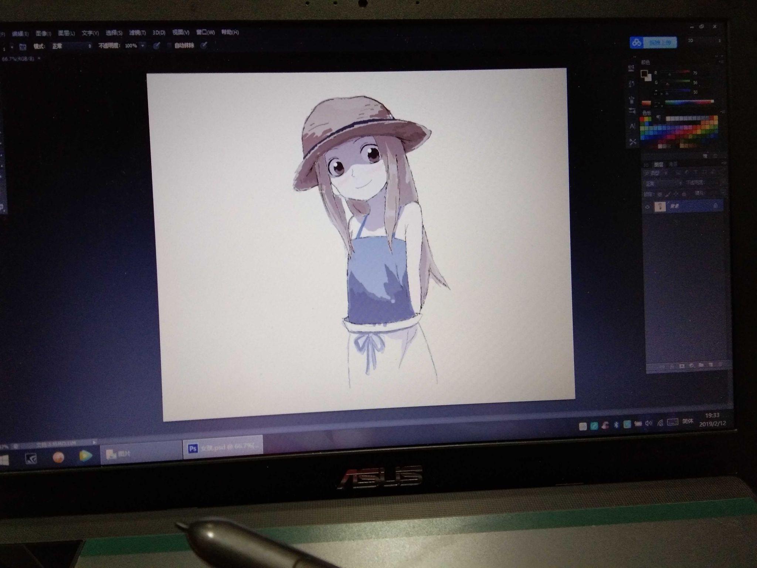
Task: Click the volume speaker tray icon
Action: pyautogui.click(x=648, y=423)
